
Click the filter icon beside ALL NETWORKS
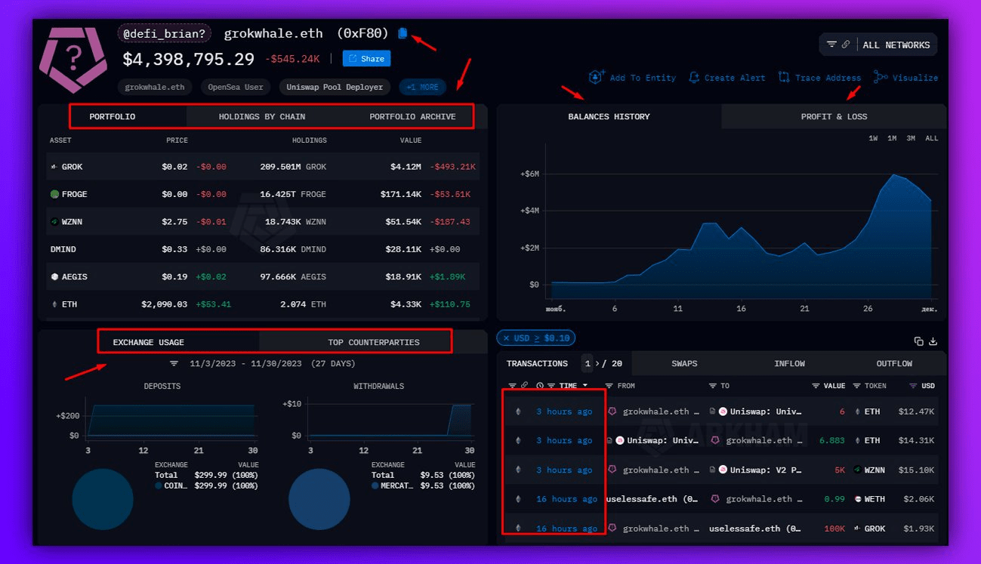pyautogui.click(x=831, y=45)
